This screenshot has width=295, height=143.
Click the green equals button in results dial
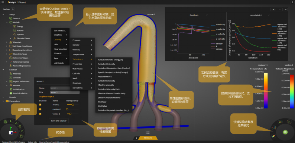285,132
